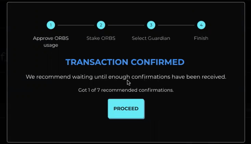Click the PROCEED button
Viewport: 251px width, 144px height.
point(126,109)
